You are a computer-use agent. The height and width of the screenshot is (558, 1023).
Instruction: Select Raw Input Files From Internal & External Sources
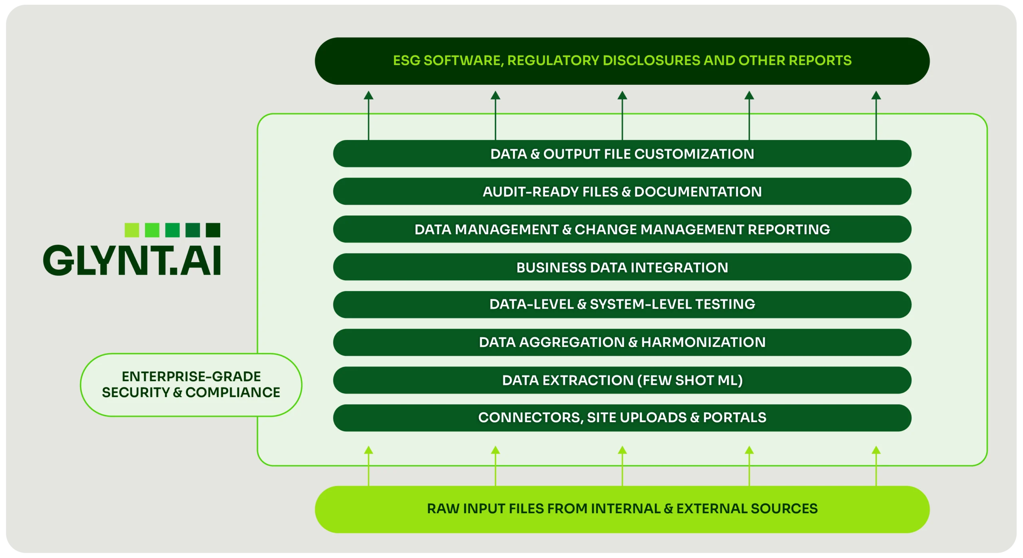(x=622, y=509)
